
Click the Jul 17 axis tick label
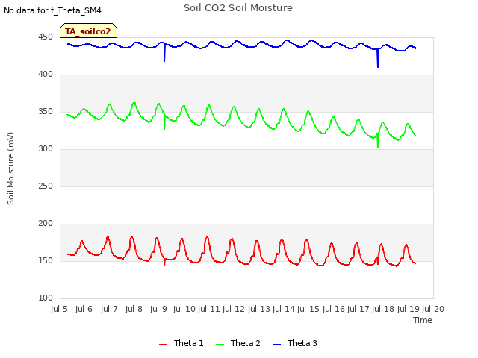[x=358, y=309]
